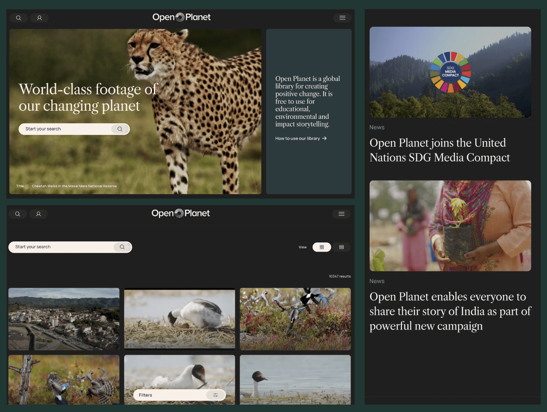Click the News label above the India campaign headline
The image size is (547, 412).
(377, 281)
